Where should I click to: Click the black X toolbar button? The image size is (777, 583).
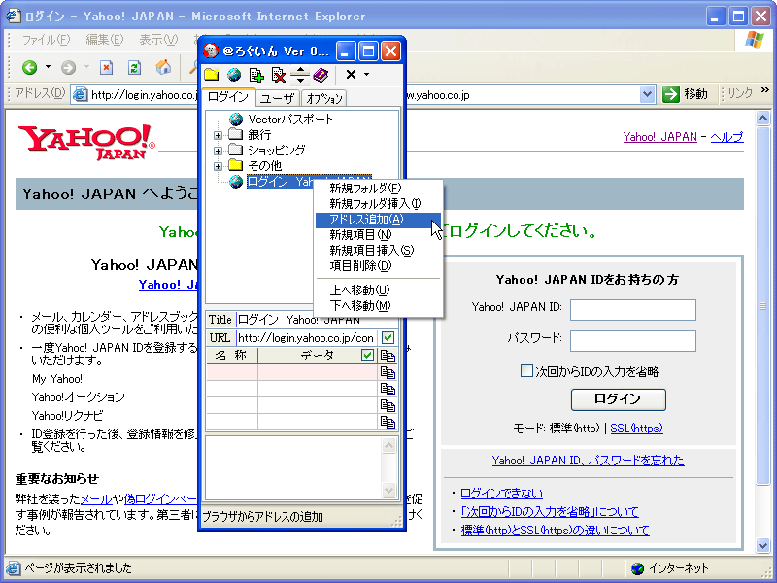351,75
